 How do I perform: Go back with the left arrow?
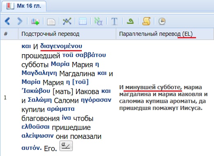(x=7, y=21)
